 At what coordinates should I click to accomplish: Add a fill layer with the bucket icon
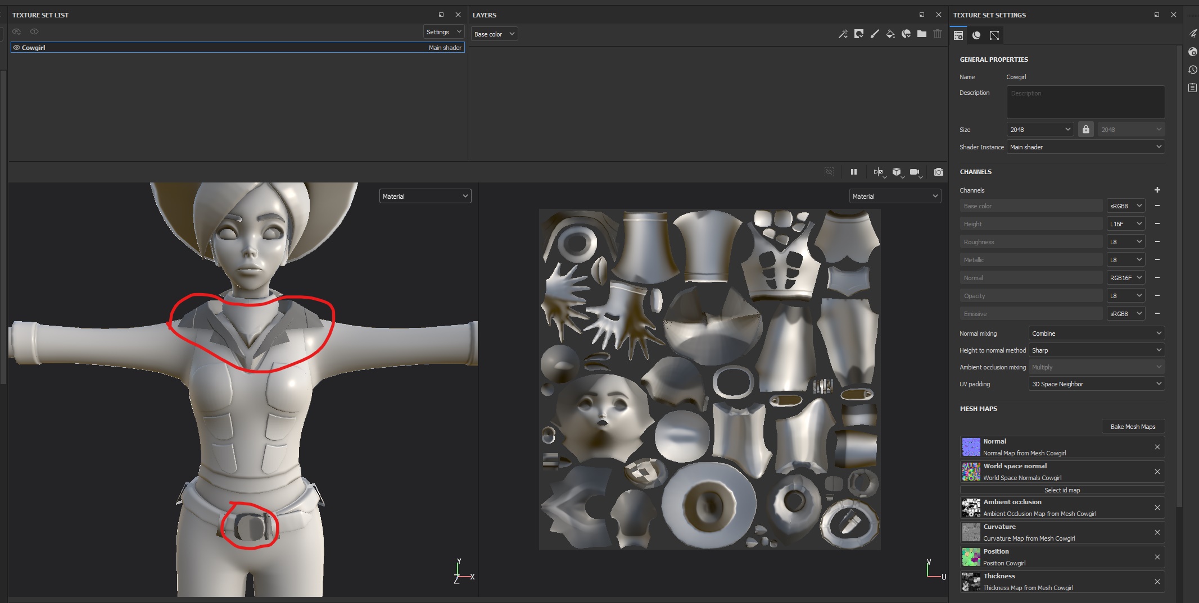(x=890, y=34)
